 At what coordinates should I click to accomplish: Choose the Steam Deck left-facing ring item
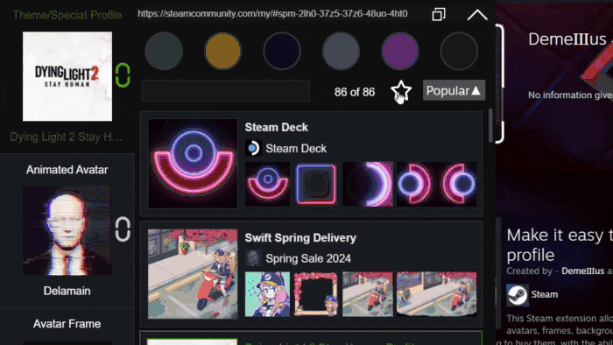(x=458, y=184)
